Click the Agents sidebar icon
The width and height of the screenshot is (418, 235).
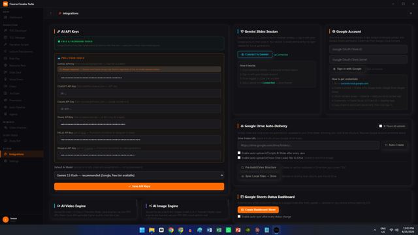coord(5,114)
